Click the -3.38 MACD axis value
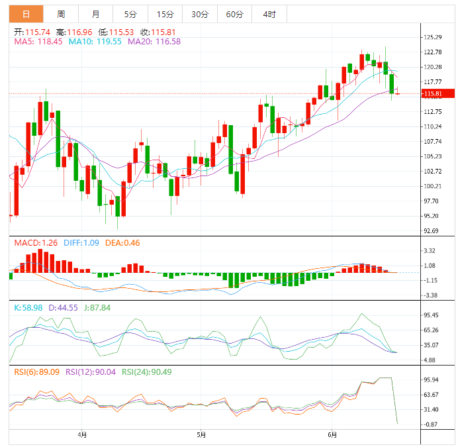This screenshot has height=447, width=456. pos(430,295)
